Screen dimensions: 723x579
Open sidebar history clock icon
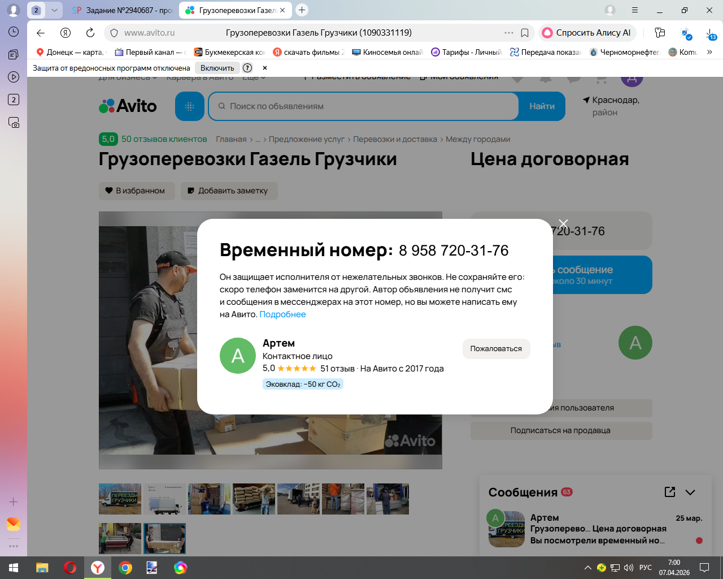(14, 32)
